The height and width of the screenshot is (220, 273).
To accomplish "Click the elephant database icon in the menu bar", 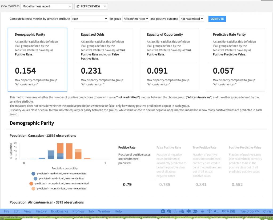I will [x=188, y=211].
